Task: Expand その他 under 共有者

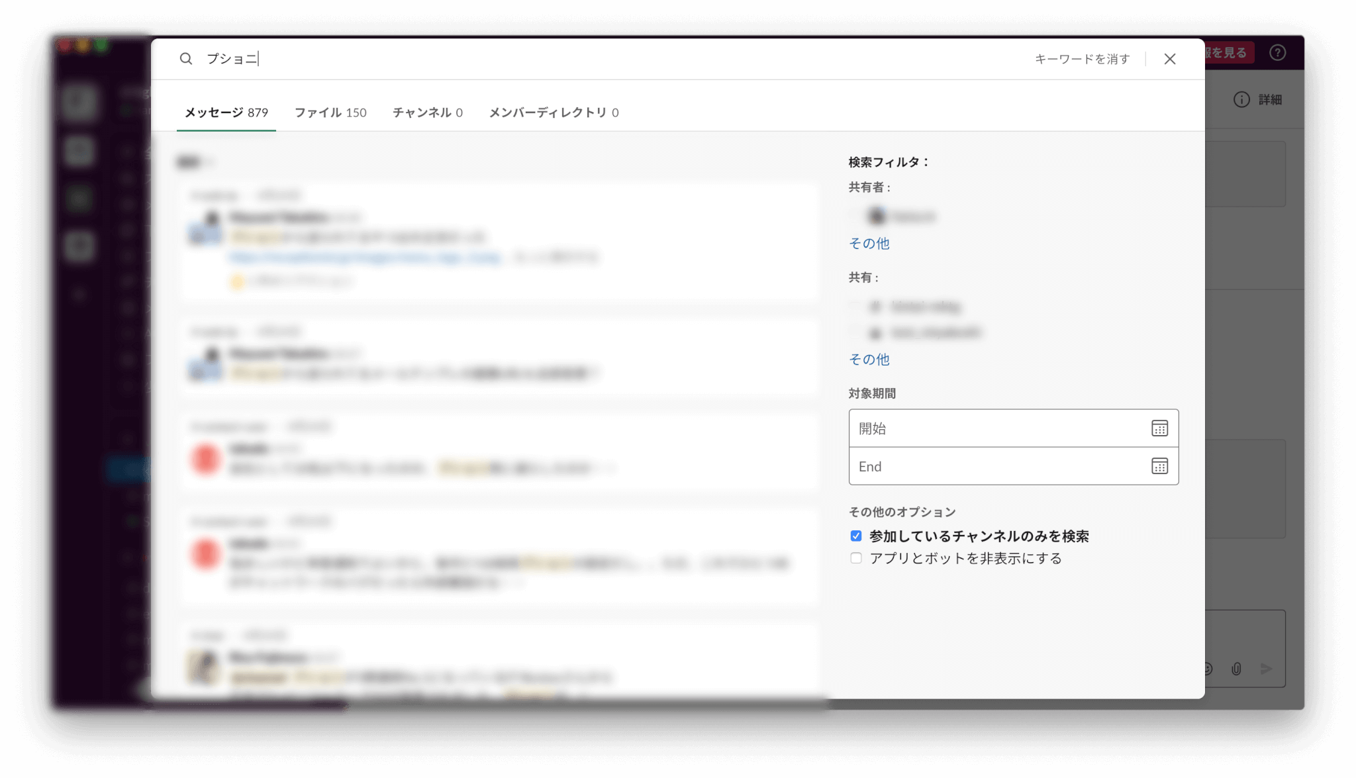Action: tap(869, 244)
